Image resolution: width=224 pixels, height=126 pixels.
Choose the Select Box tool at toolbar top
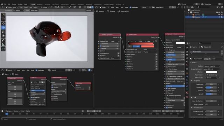click(x=3, y=15)
